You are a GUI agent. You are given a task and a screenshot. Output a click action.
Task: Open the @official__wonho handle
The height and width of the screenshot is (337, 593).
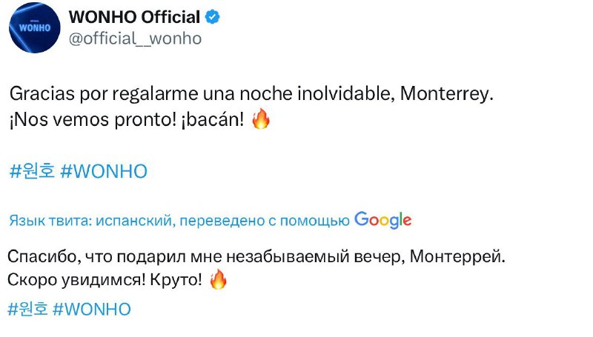pos(135,39)
